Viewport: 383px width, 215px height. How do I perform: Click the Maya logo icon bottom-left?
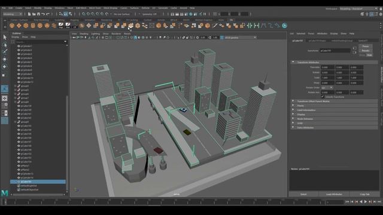click(x=5, y=193)
